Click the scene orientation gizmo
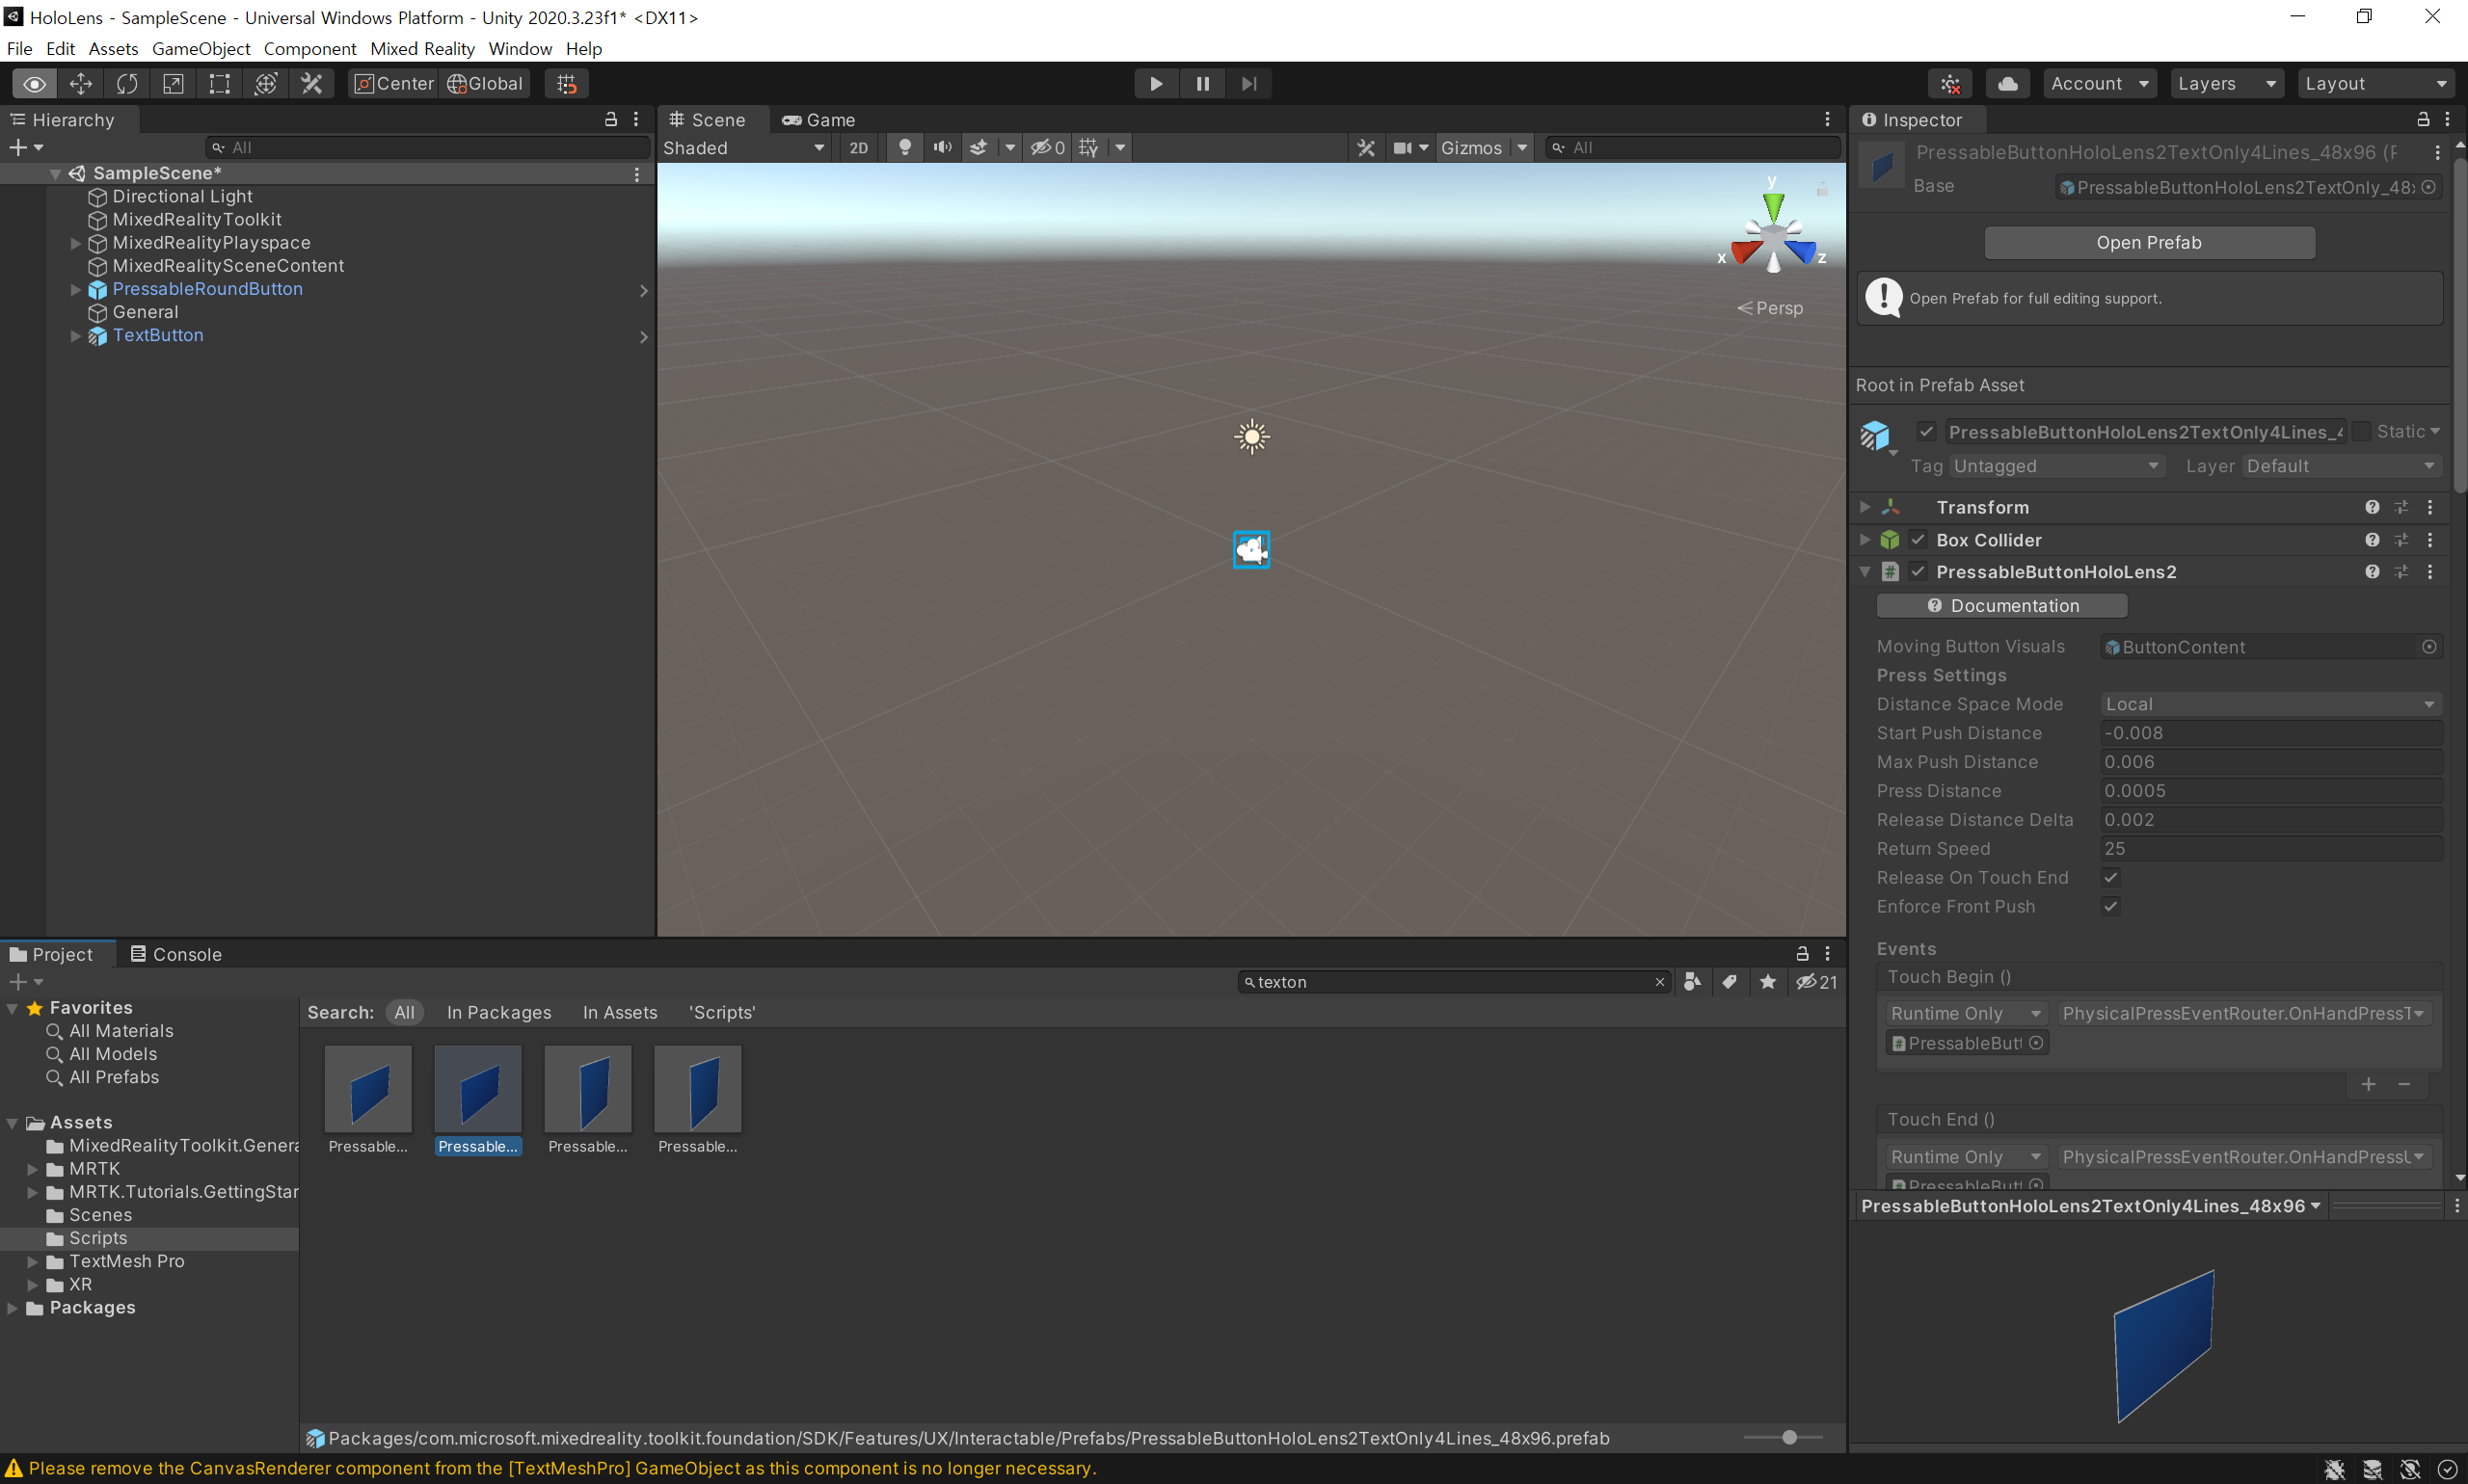 click(x=1773, y=235)
